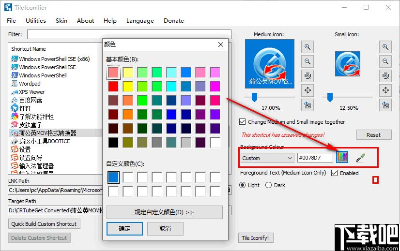Screen dimensions: 400x251
Task: Click the 了解功能特性 shortcut icon
Action: point(15,117)
